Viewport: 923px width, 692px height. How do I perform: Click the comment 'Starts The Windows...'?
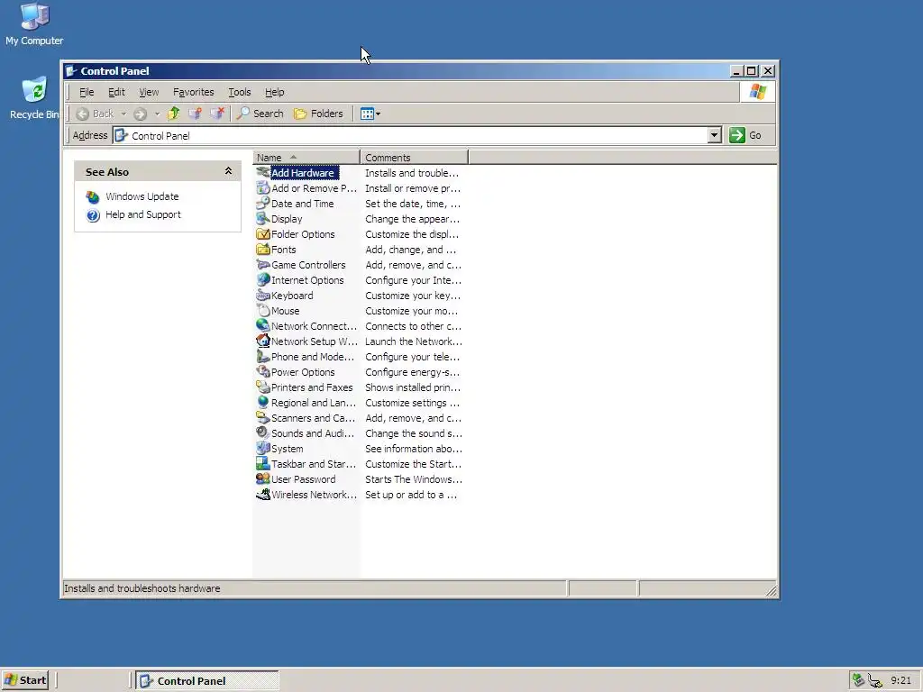pos(413,479)
